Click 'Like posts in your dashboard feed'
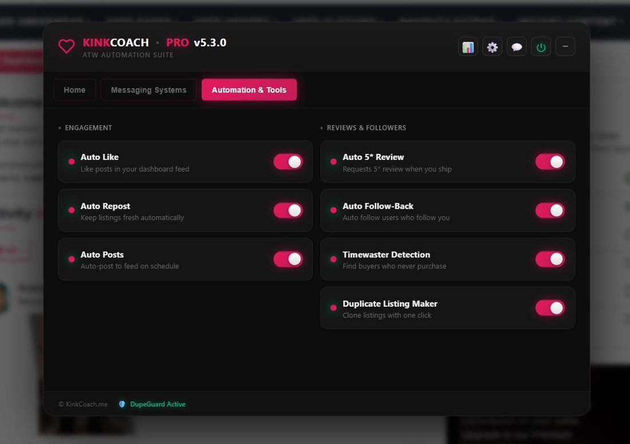 (x=135, y=169)
